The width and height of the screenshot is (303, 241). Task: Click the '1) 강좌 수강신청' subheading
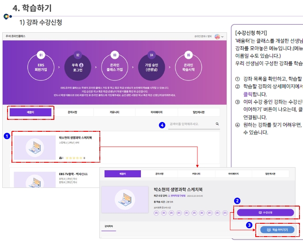tap(41, 22)
